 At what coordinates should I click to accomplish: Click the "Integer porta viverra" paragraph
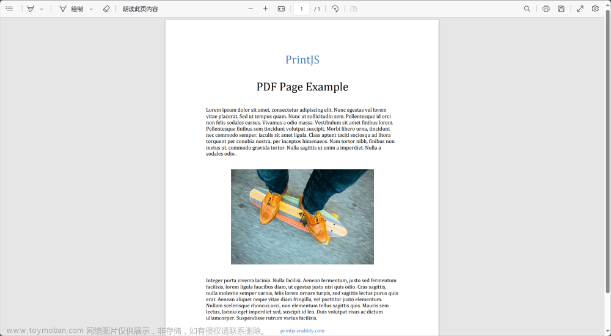302,299
